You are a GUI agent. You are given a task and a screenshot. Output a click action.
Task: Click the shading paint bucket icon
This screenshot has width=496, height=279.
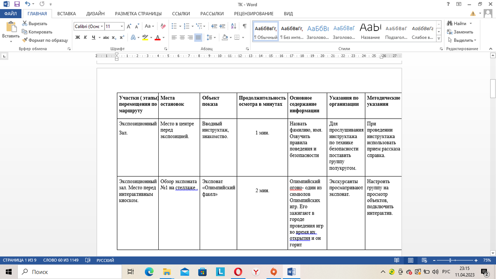(224, 37)
